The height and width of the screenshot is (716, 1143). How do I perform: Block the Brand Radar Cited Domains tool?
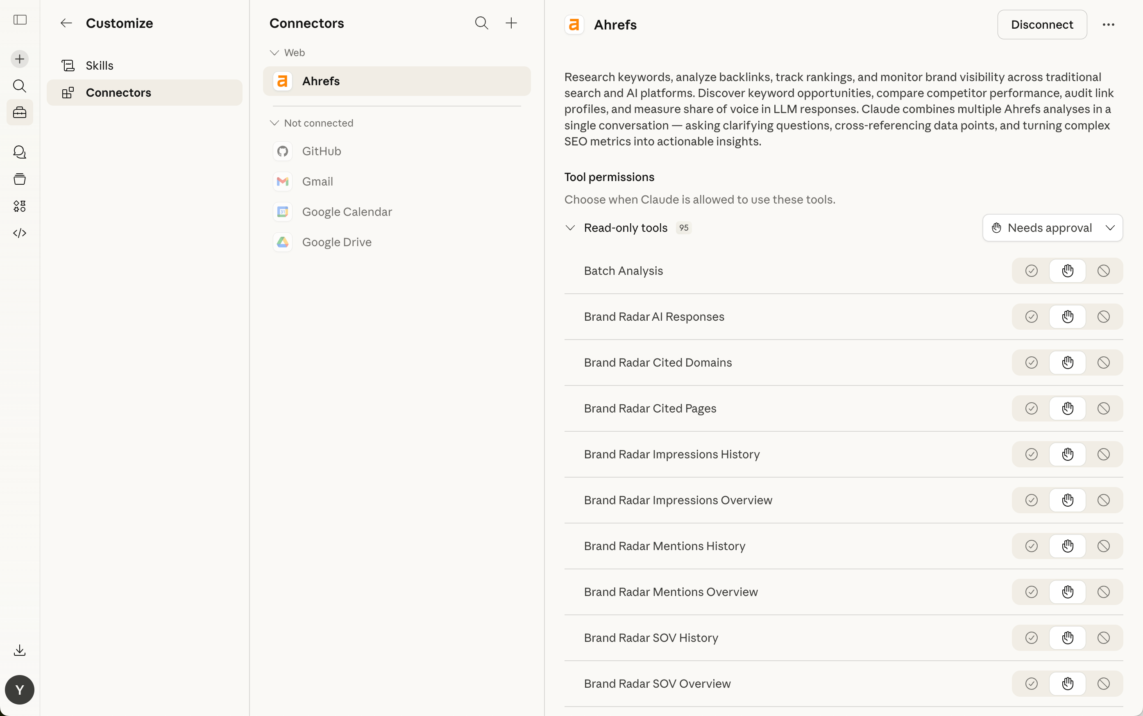click(x=1103, y=363)
